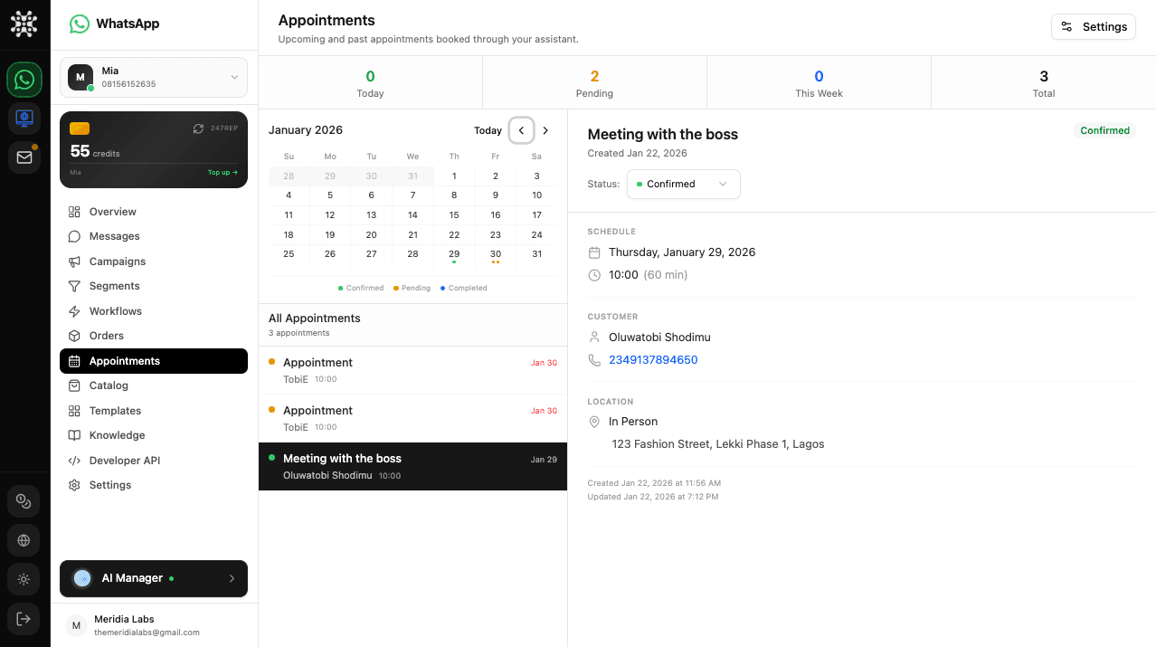Click the refresh credits icon on credit card

point(198,128)
